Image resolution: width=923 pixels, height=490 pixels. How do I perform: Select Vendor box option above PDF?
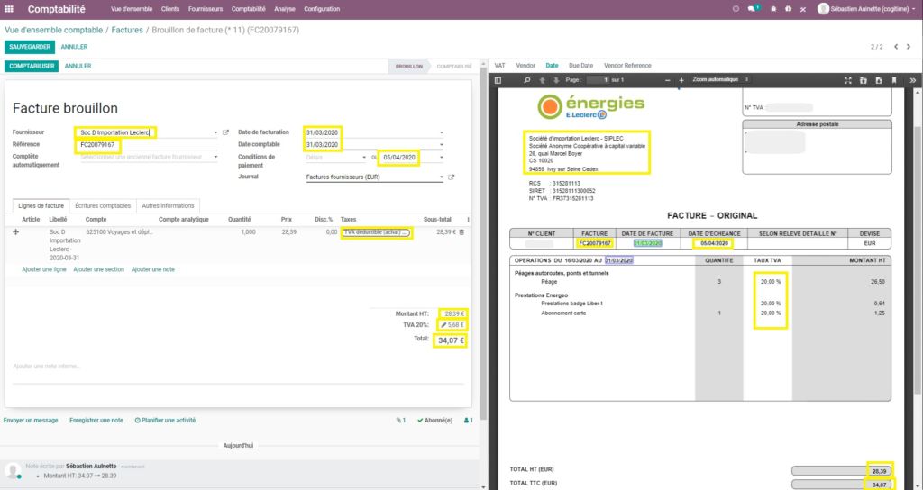525,66
